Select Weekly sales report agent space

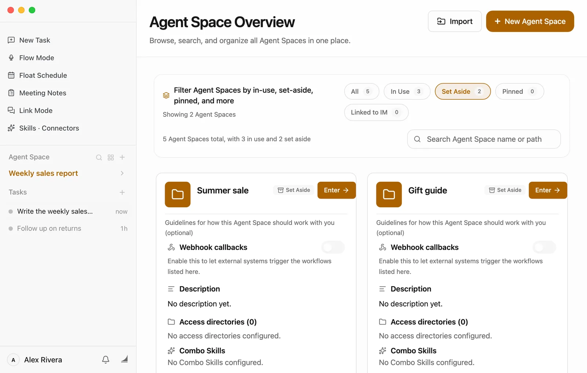43,173
